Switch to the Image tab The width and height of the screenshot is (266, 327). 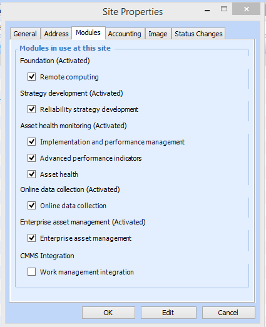[158, 34]
